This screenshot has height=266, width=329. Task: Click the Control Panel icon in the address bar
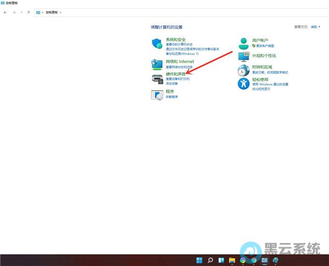pos(38,13)
